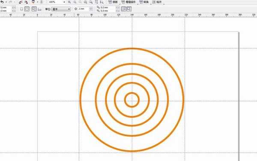Open the units (单位) dropdown
This screenshot has height=161, width=257.
61,9
